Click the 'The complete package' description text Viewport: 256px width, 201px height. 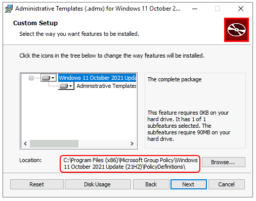tap(175, 79)
